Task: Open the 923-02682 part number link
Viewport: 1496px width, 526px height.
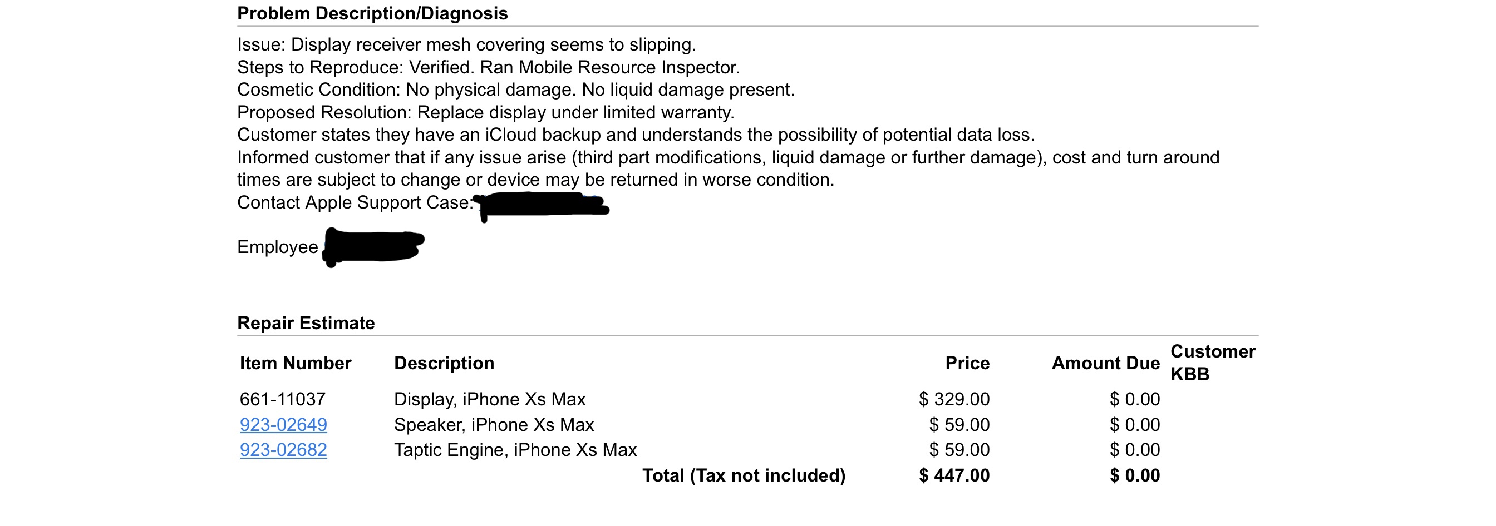Action: [x=283, y=449]
